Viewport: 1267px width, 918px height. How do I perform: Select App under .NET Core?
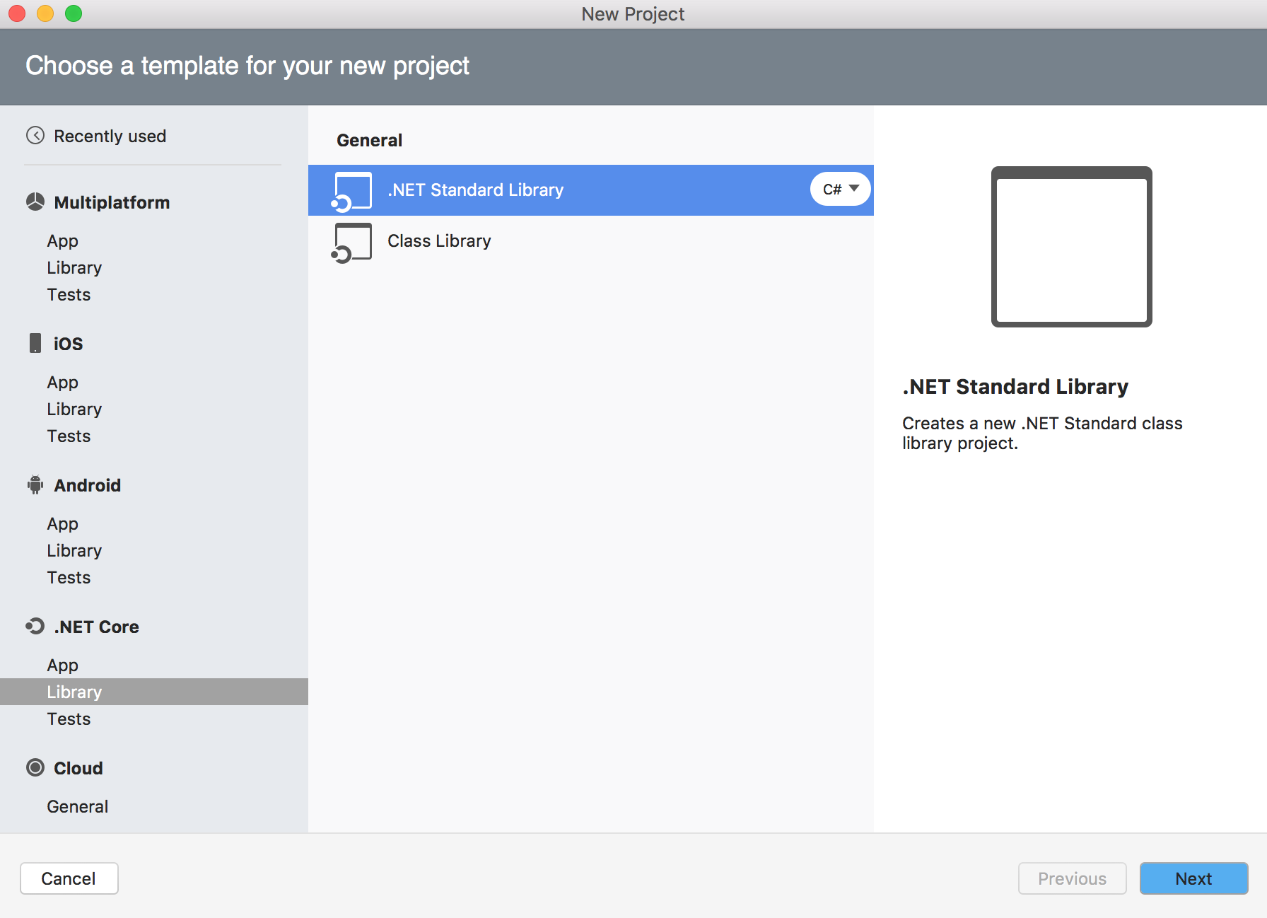63,666
